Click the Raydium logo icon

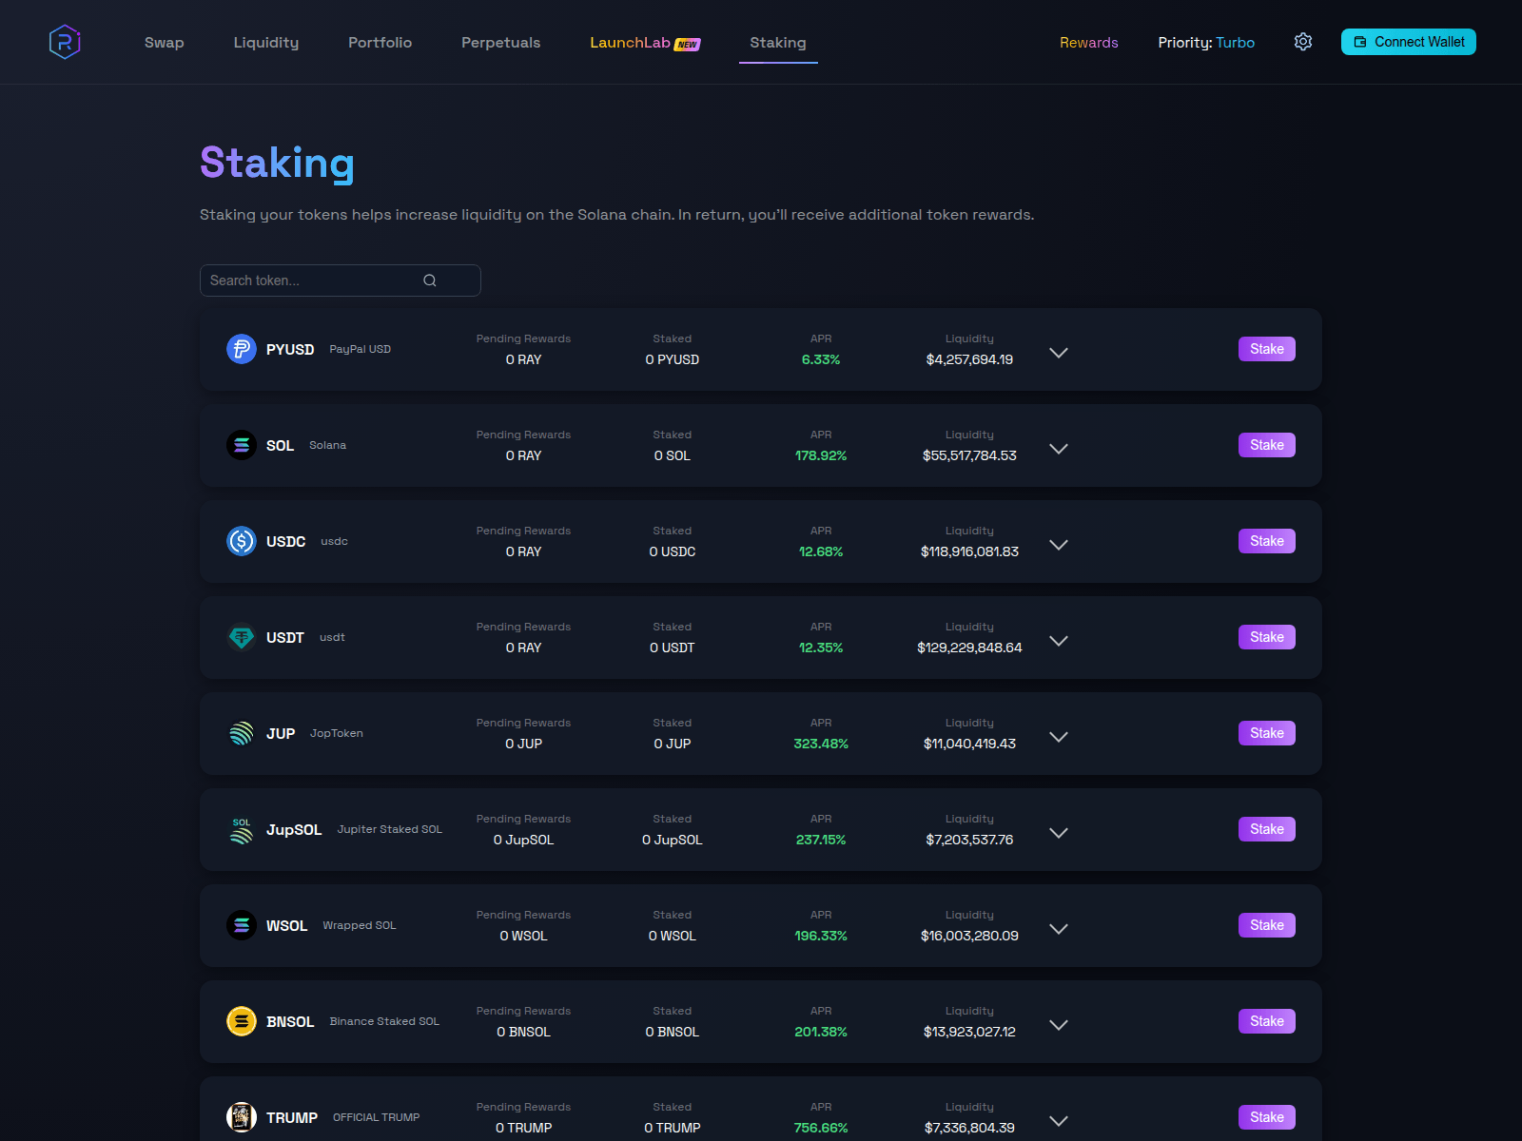click(x=65, y=42)
